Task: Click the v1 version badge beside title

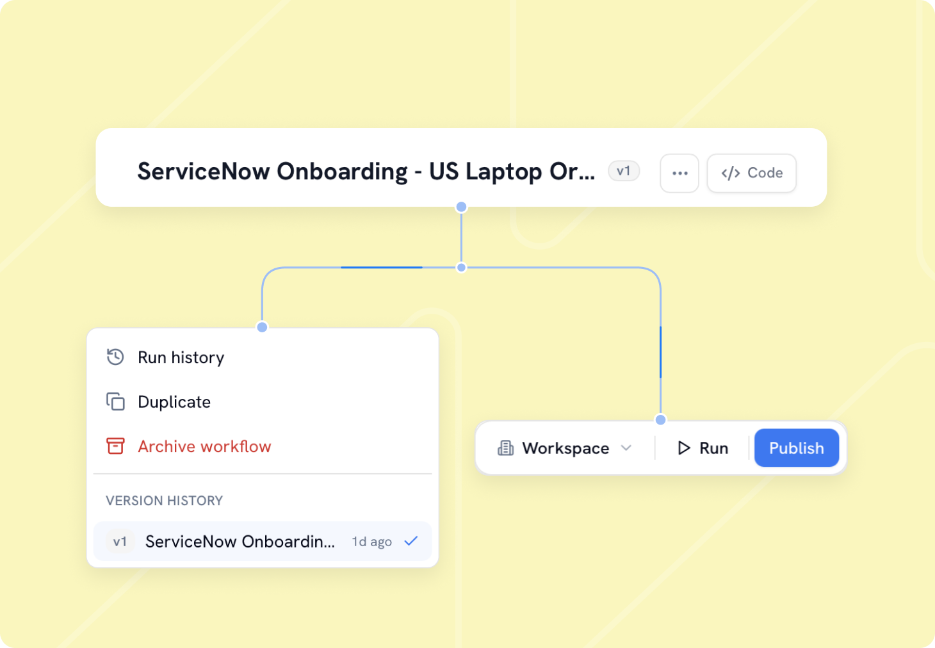Action: tap(624, 171)
